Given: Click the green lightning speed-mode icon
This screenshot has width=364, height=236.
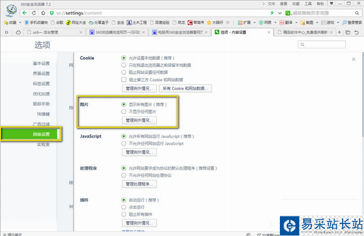Looking at the screenshot, I should coord(272,13).
